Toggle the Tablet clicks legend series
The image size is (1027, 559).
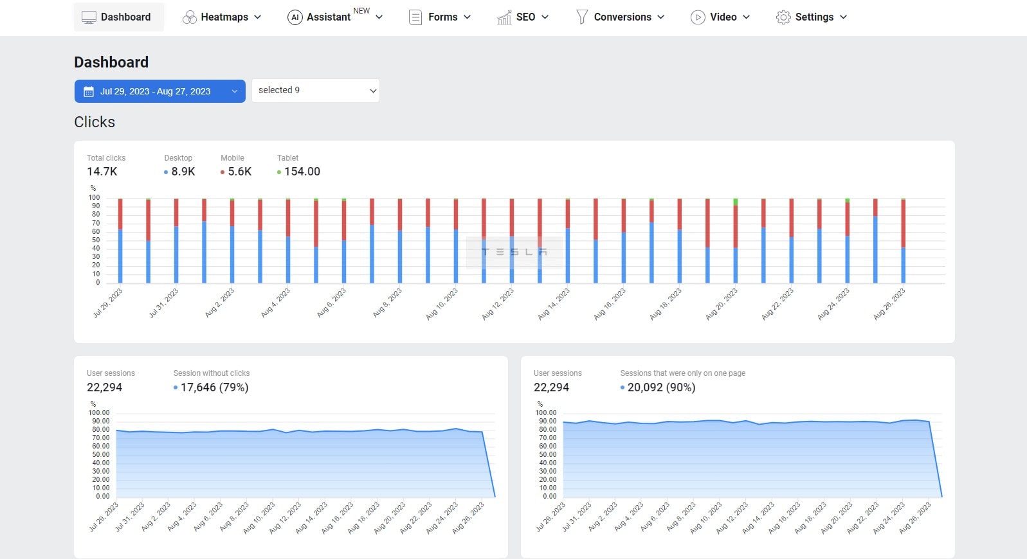click(x=298, y=172)
